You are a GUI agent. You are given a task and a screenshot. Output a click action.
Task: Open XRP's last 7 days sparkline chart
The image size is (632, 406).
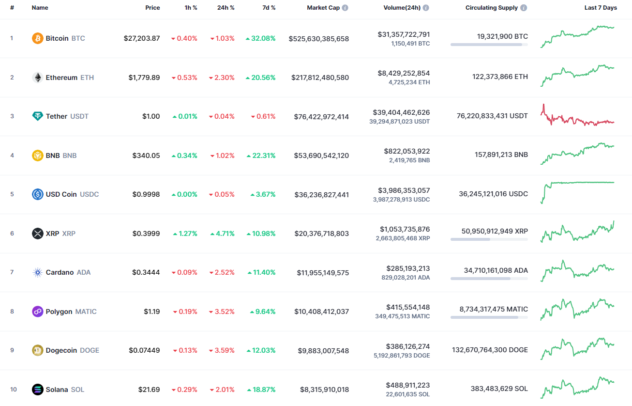[x=577, y=232]
